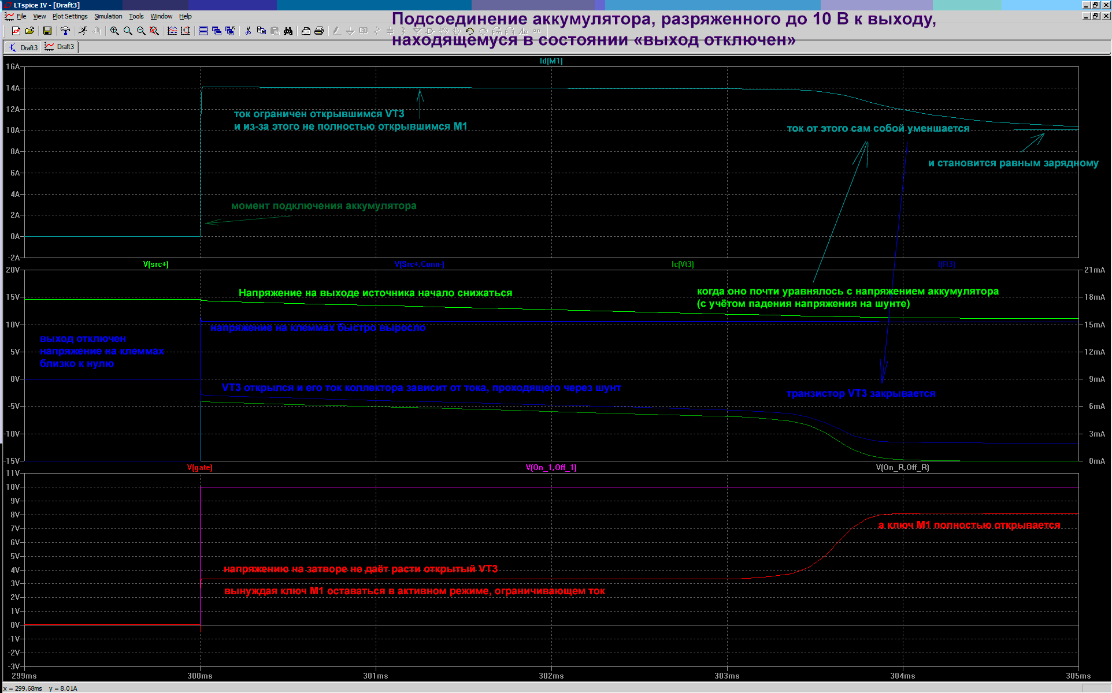The height and width of the screenshot is (693, 1112).
Task: Click the Zoom Full Extents crossed magnifier icon
Action: tap(154, 31)
